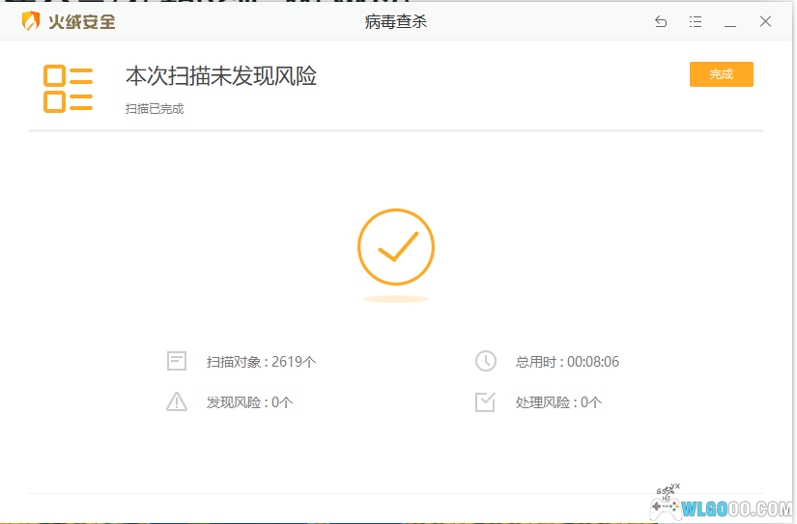Click the orange checkmark circle icon
This screenshot has height=524, width=797.
tap(396, 247)
